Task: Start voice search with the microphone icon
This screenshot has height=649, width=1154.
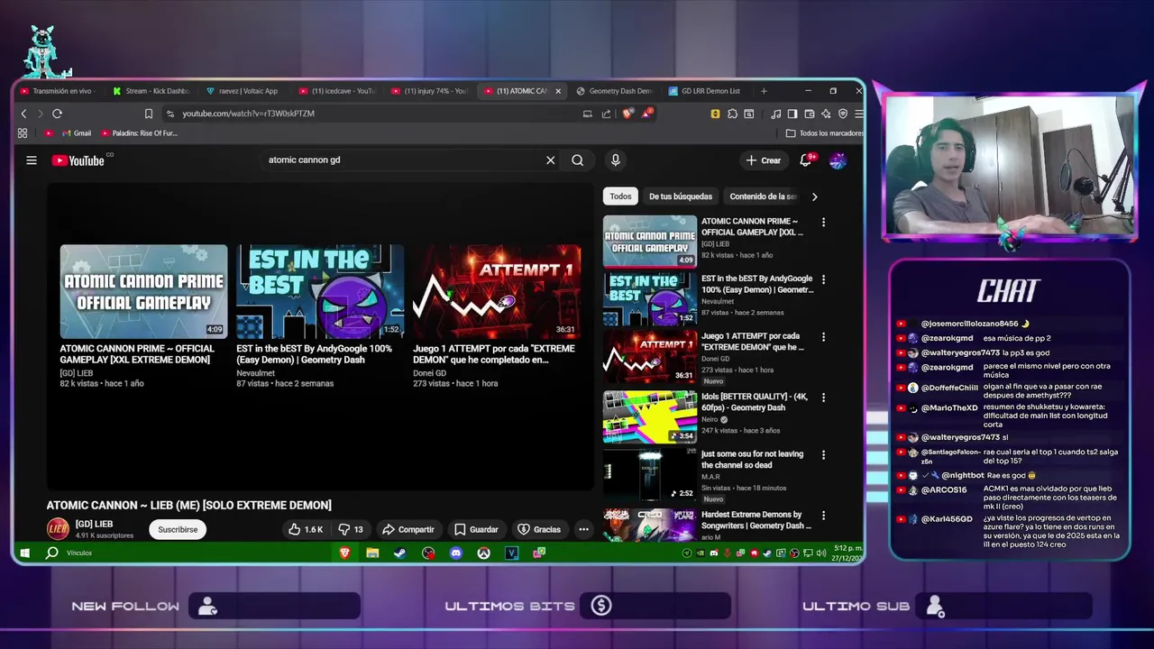Action: pos(616,160)
